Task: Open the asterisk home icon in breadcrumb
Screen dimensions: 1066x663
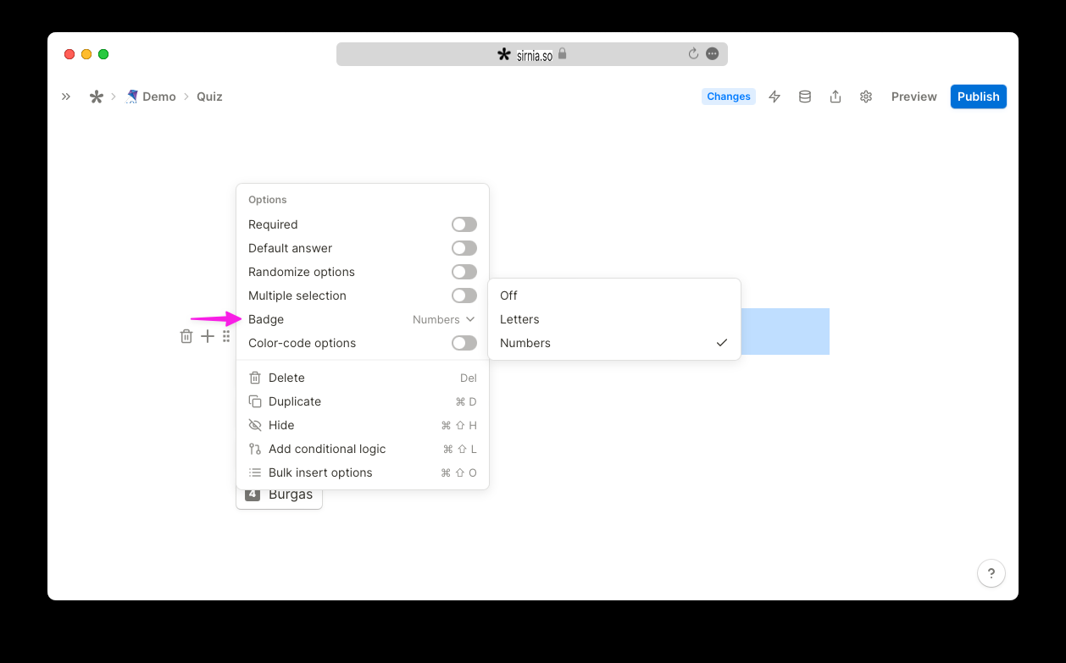Action: click(x=97, y=97)
